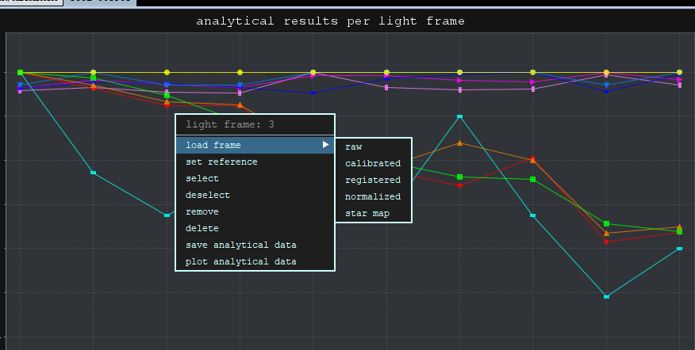
Task: Click the last yellow circle marker
Action: click(679, 73)
